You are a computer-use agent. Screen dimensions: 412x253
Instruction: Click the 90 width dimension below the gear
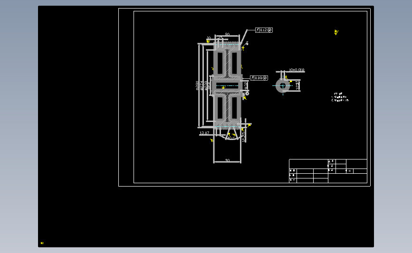coord(227,160)
